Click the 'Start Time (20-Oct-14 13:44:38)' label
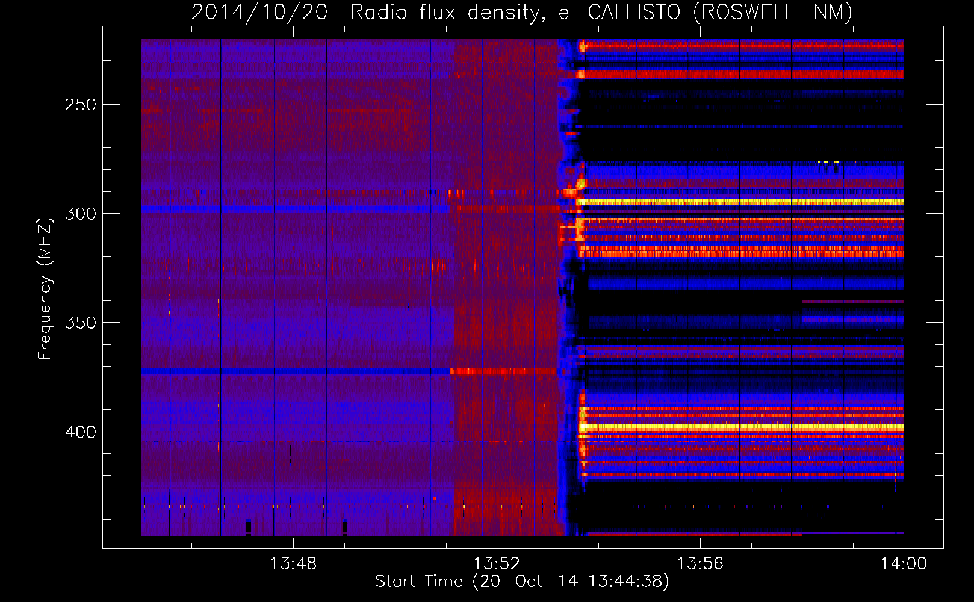Screen dimensions: 974x602 point(522,582)
